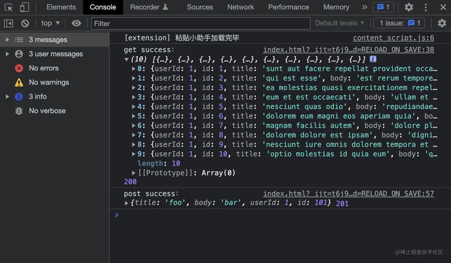Click the blue array info badge
This screenshot has height=263, width=451.
pos(373,59)
